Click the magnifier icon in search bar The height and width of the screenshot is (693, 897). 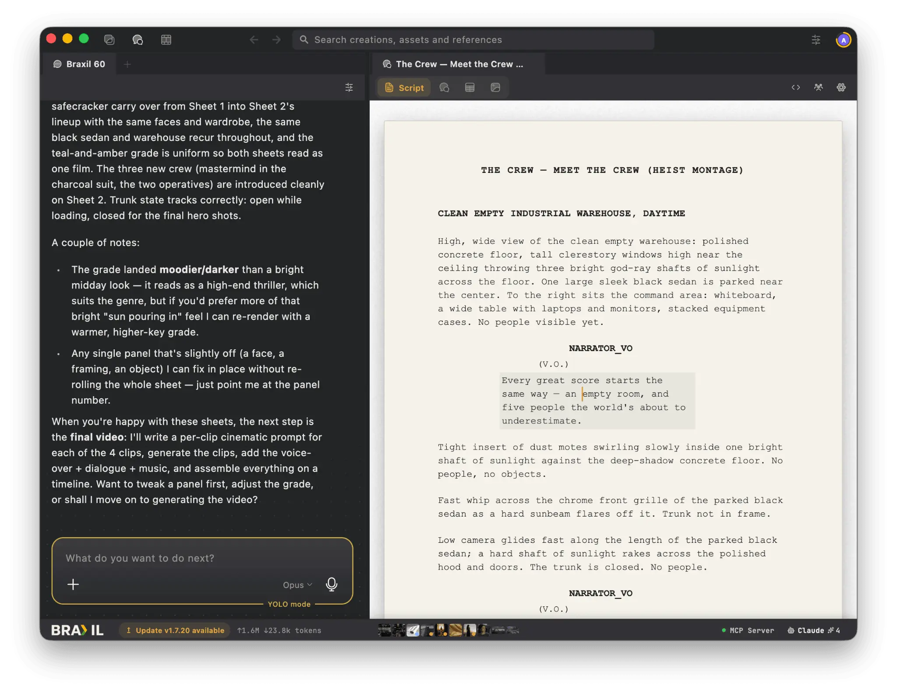click(x=304, y=40)
